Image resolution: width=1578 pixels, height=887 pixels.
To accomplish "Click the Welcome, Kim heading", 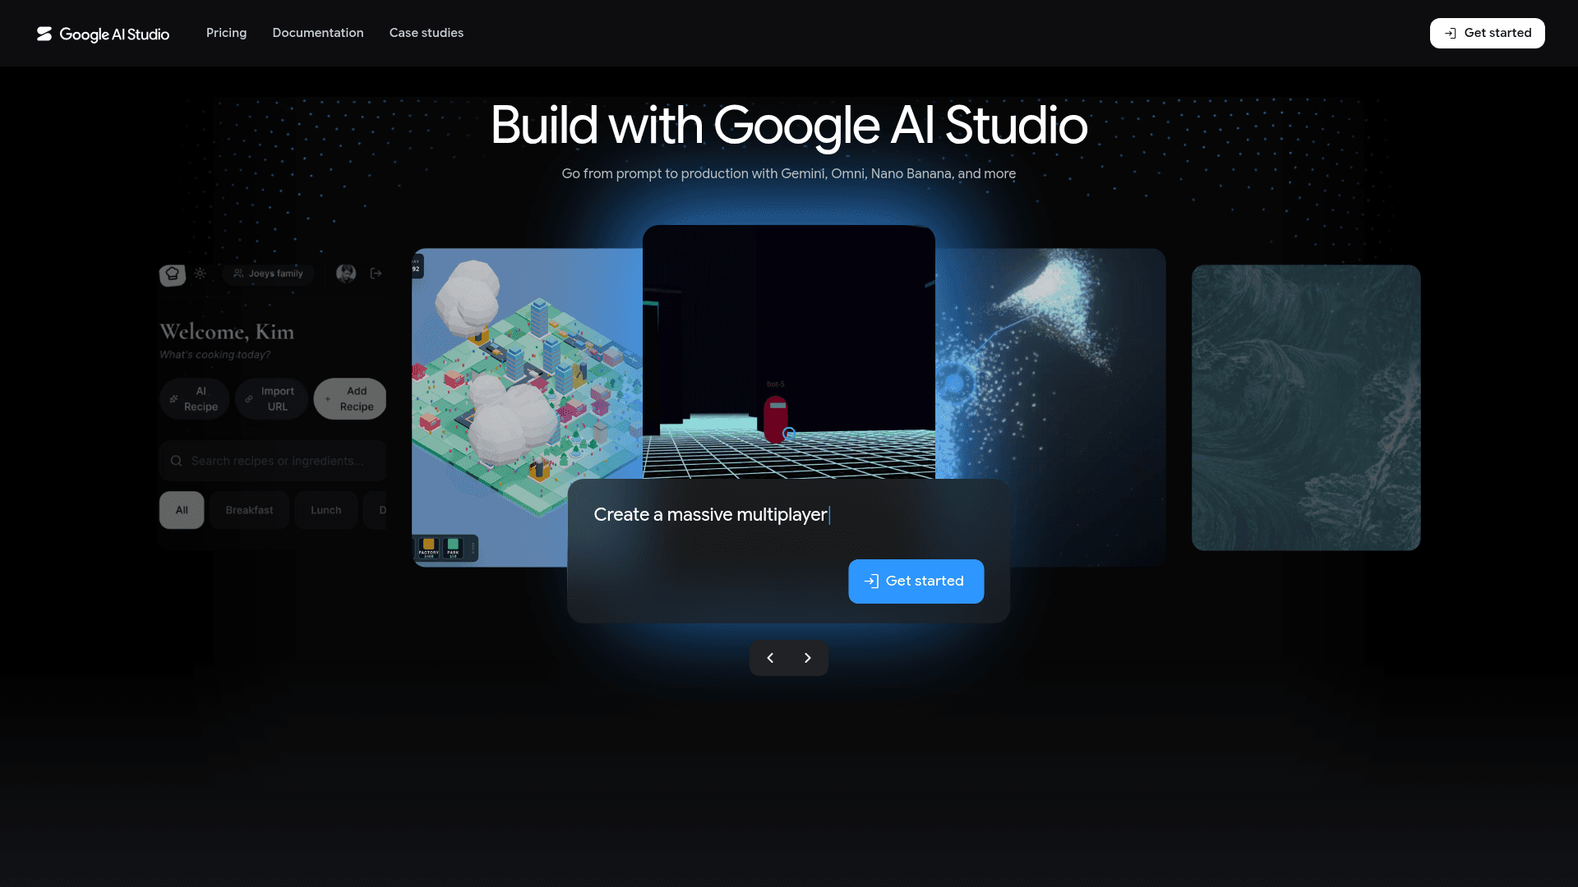I will coord(227,332).
